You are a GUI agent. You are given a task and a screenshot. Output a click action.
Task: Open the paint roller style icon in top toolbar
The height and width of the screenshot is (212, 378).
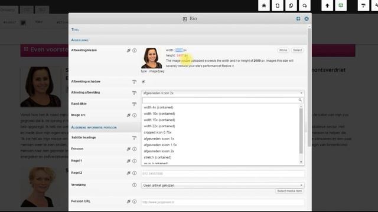point(363,5)
